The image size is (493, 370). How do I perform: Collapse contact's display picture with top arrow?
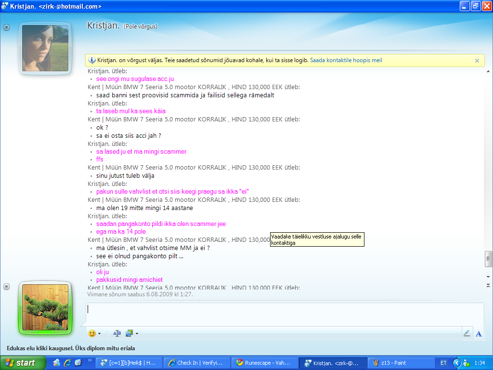[7, 27]
